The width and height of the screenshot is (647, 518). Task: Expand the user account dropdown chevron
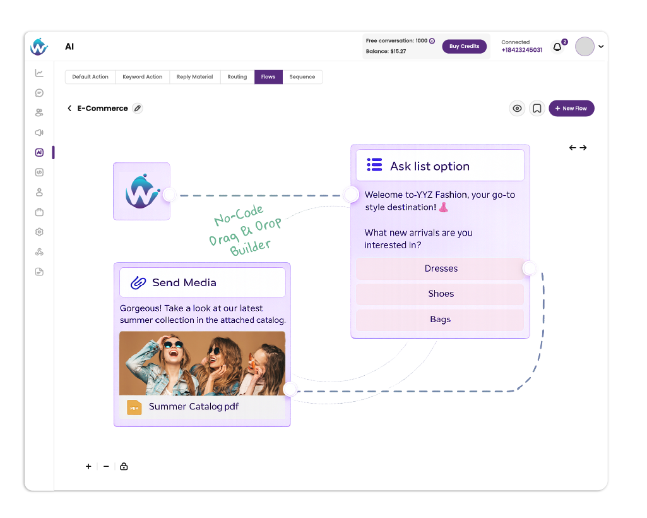pos(601,47)
